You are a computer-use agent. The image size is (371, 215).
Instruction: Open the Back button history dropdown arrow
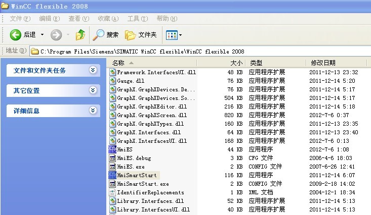[x=42, y=35]
